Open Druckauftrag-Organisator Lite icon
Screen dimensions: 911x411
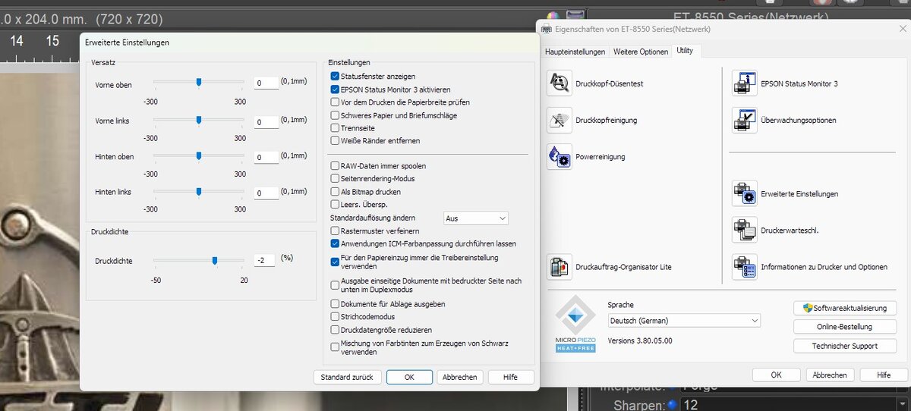point(560,267)
